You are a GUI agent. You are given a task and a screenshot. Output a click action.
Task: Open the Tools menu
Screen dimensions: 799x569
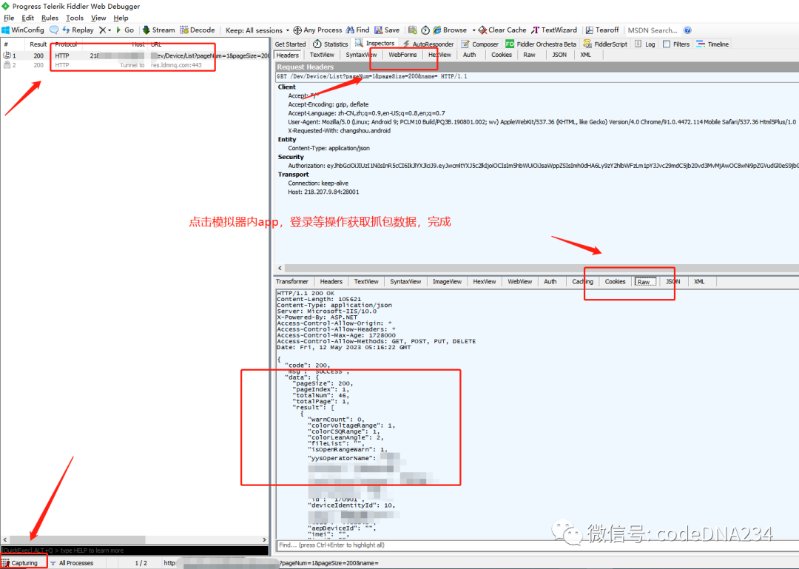75,18
